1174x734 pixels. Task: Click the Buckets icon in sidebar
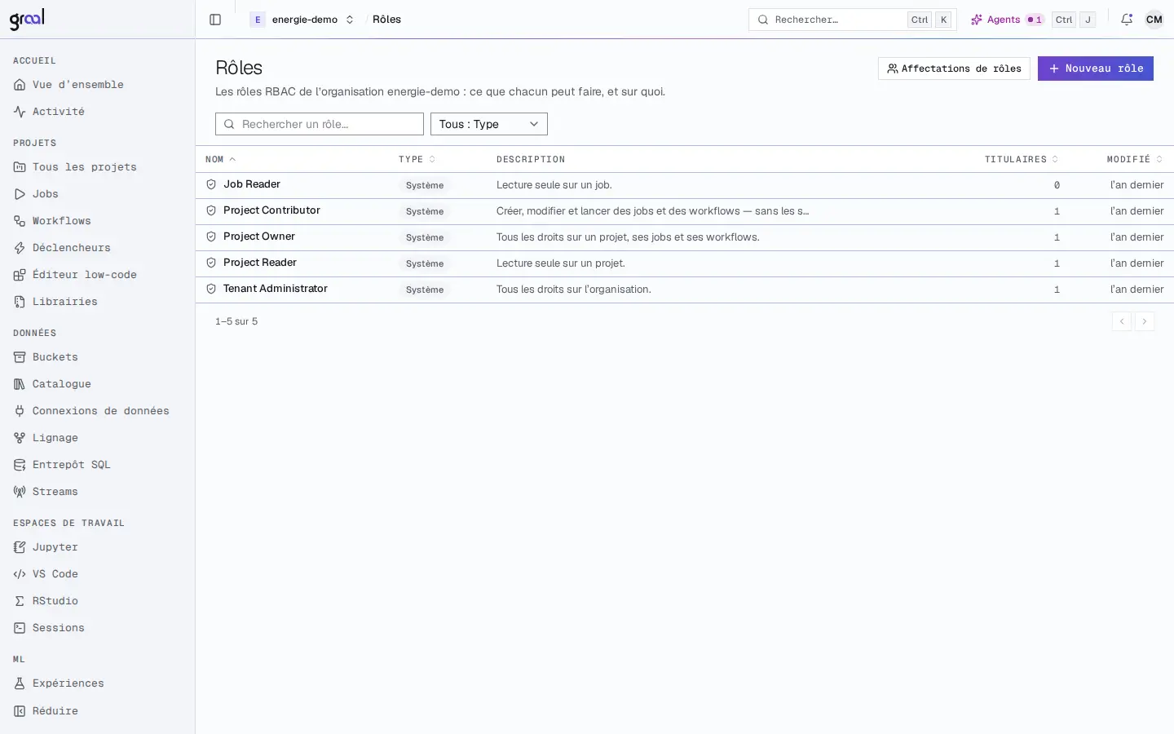(x=20, y=357)
